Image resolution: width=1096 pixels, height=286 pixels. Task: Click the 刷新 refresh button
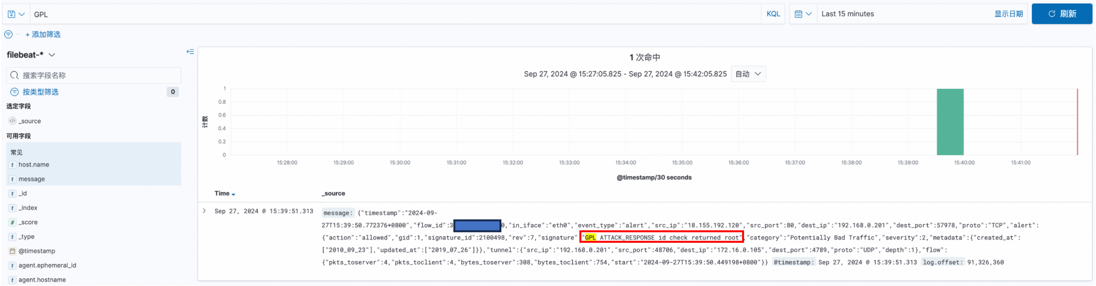[1062, 14]
